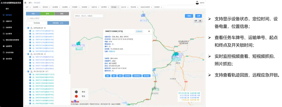Click building icon beside 伊尔克什坦口岸
The image size is (282, 107).
(x=32, y=72)
